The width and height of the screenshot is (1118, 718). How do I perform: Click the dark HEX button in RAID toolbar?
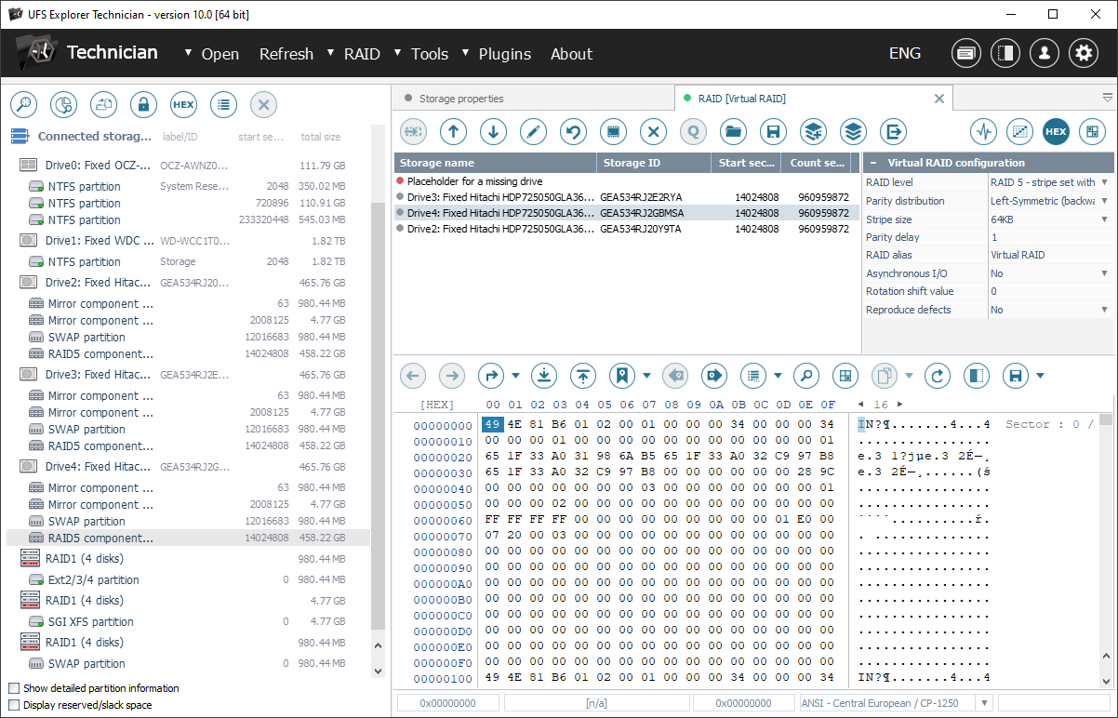tap(1056, 131)
